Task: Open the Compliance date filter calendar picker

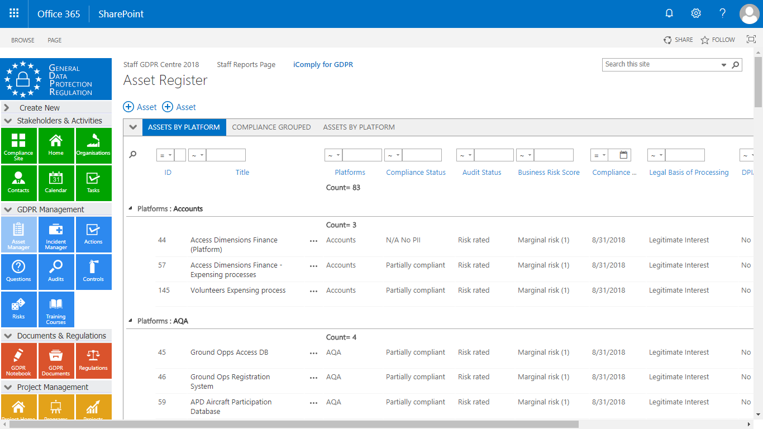Action: point(624,155)
